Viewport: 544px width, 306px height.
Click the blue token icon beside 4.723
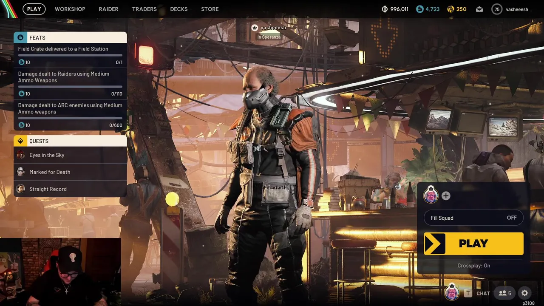pos(420,9)
